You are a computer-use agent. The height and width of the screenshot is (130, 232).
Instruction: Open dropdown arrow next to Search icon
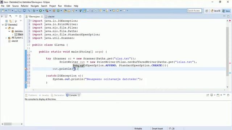(76, 10)
